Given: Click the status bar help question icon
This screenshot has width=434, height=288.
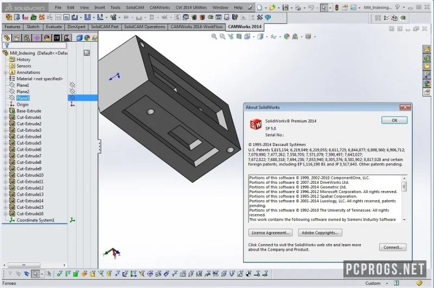Looking at the screenshot, I should (x=397, y=283).
